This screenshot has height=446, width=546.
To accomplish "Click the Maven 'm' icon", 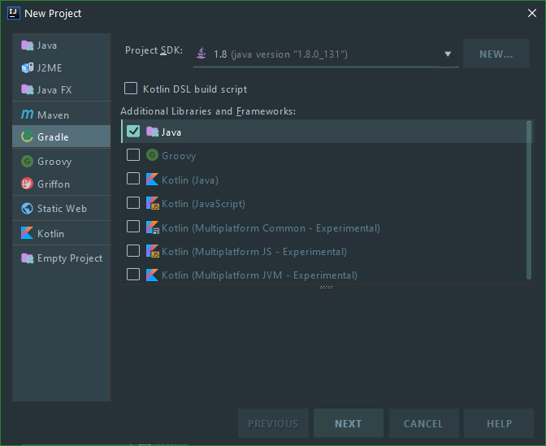I will (27, 115).
